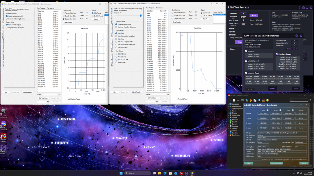Open Memory Benchmark dialog settings gear
The width and height of the screenshot is (314, 176).
click(297, 36)
